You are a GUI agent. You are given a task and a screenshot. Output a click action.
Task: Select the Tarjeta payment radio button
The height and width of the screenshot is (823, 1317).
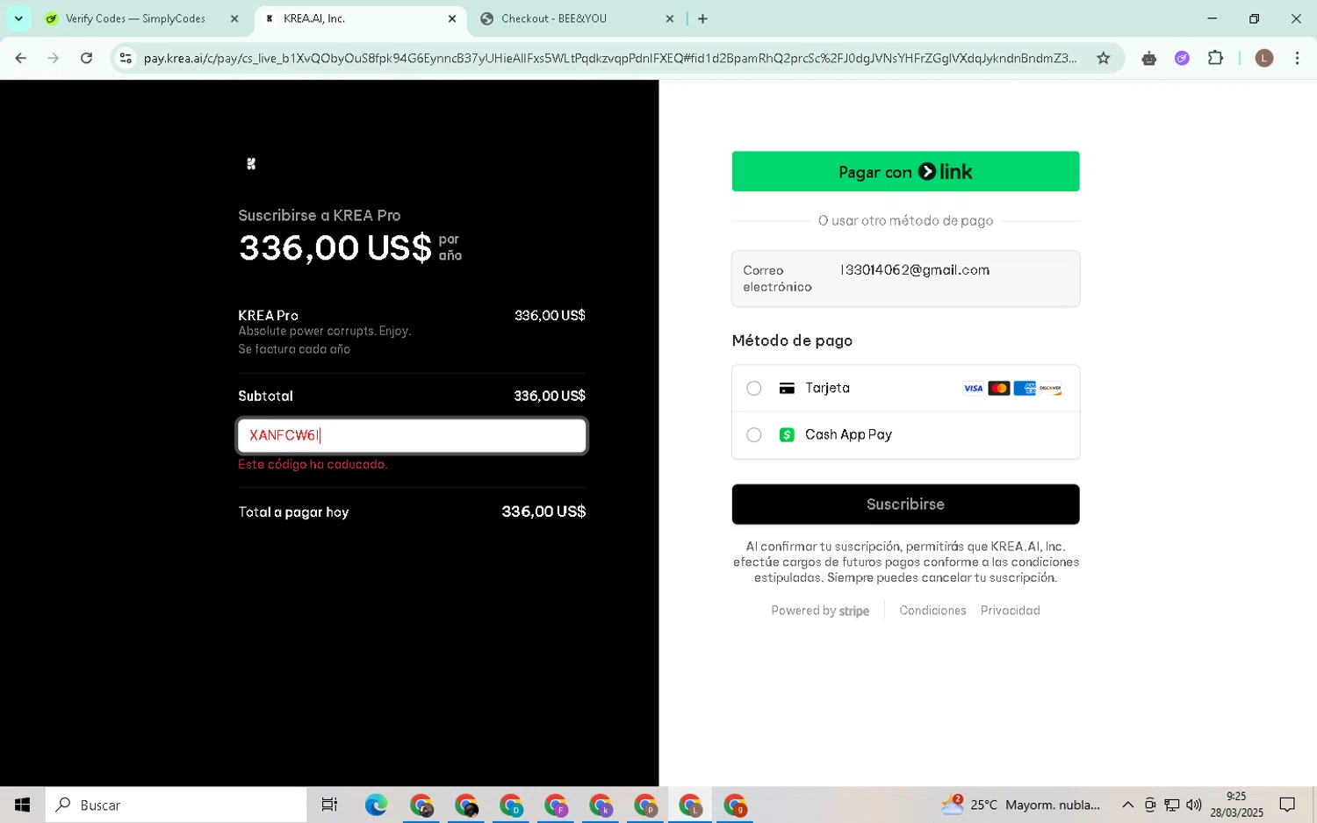pos(753,388)
